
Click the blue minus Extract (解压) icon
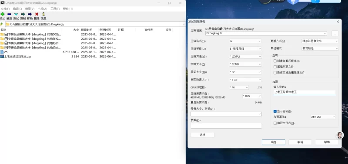pos(9,14)
